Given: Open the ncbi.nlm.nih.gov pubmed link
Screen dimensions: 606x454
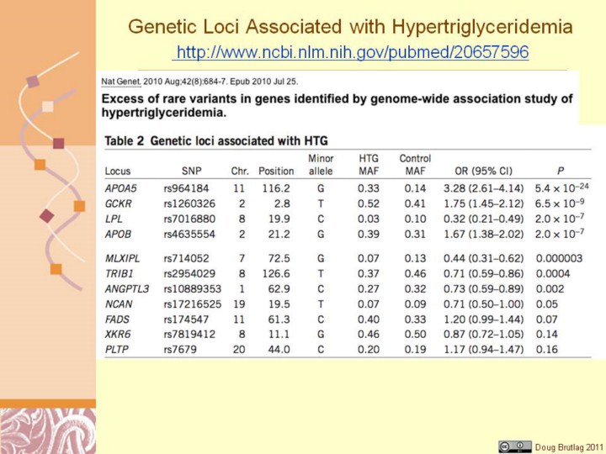Looking at the screenshot, I should [x=352, y=53].
